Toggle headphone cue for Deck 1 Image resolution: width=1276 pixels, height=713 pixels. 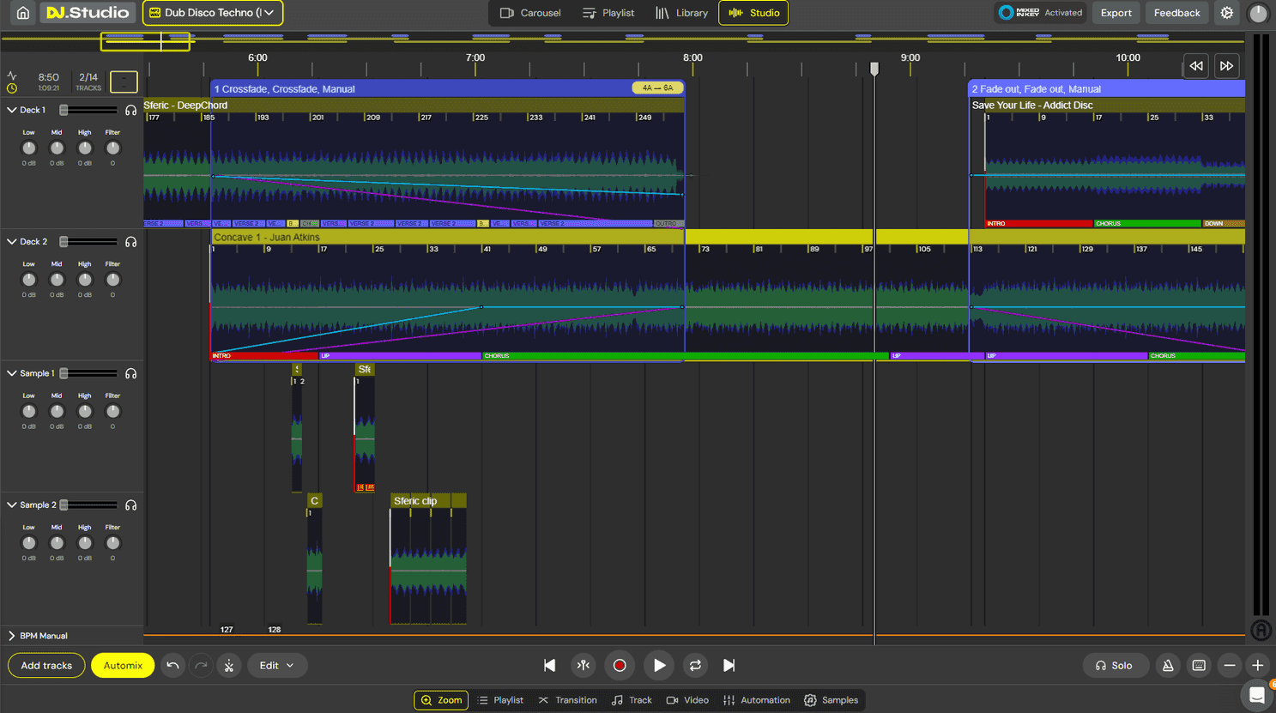(x=130, y=110)
